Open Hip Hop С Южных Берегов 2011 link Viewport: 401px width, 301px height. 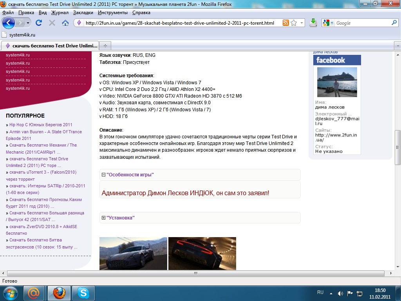point(41,125)
